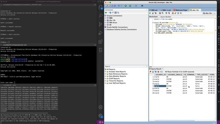Click 'SYSTEM' cell in result row 8
The width and height of the screenshot is (220, 124).
tap(169, 93)
